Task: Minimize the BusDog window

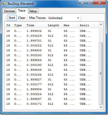Action: [82, 3]
